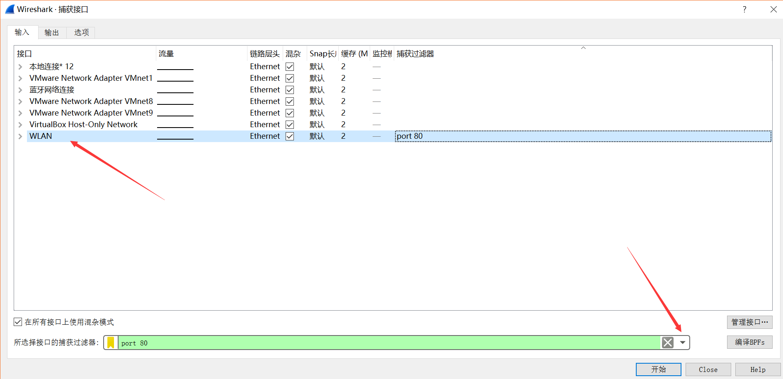Close the capture interfaces dialog window
The width and height of the screenshot is (783, 379).
tap(773, 9)
